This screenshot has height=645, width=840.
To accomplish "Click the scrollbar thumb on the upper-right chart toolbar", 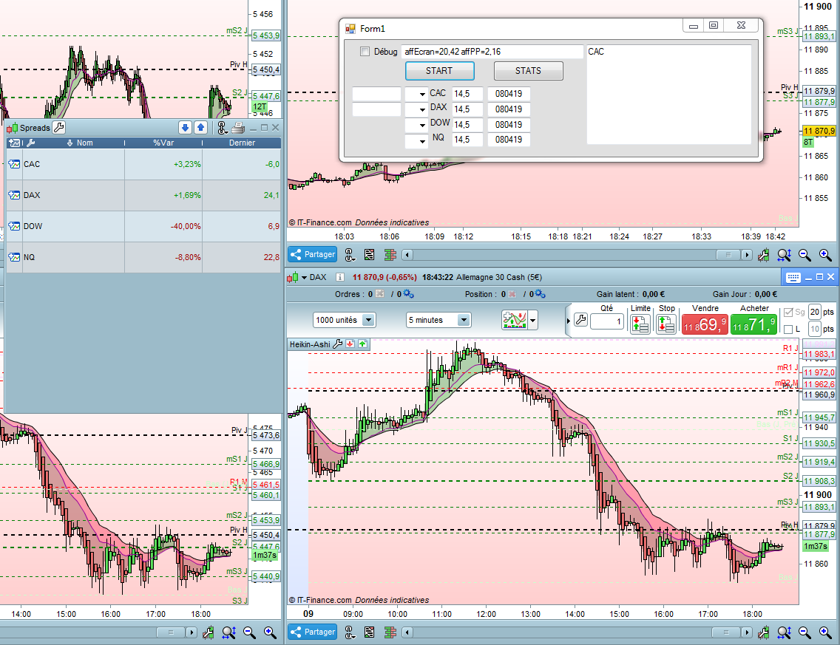I will [x=728, y=255].
